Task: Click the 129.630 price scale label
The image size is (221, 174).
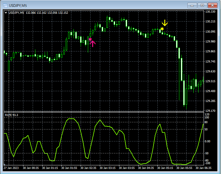Action: (211, 71)
